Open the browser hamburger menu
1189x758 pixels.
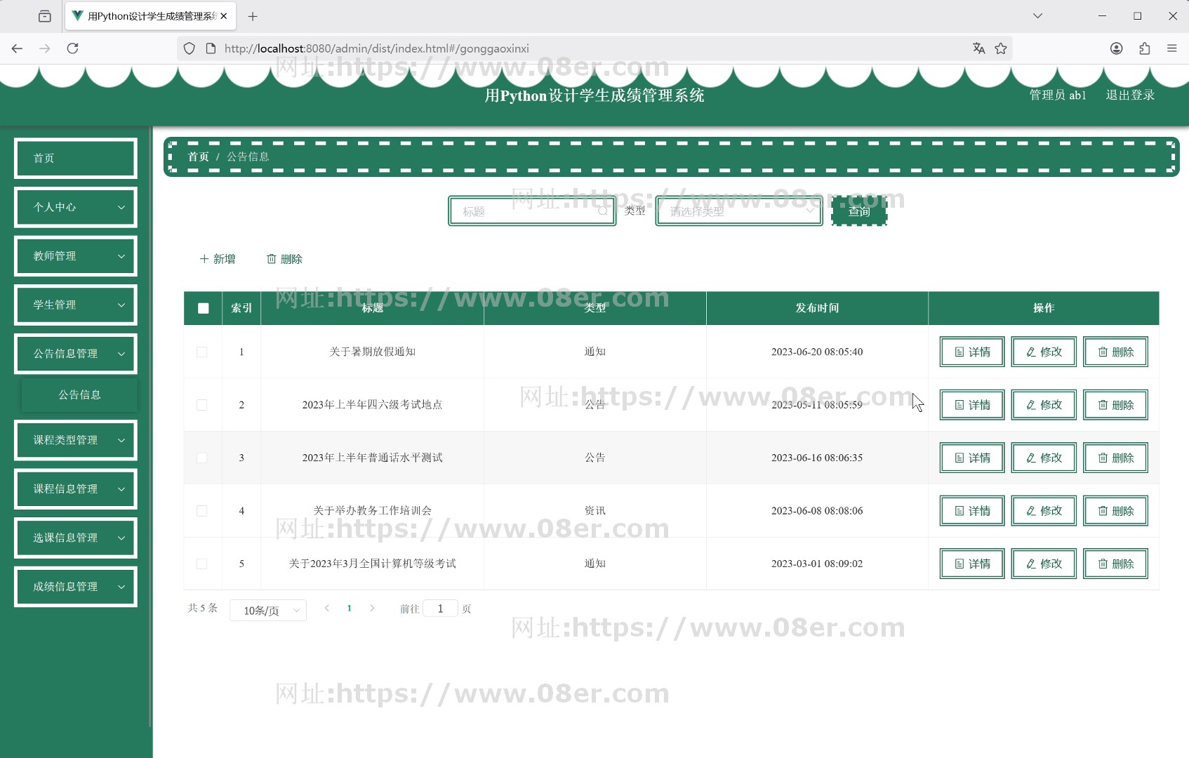pos(1171,48)
